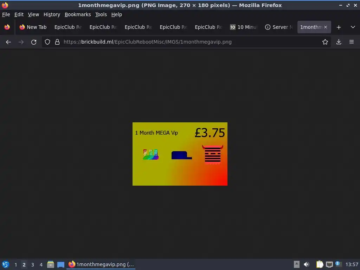
Task: Open the History menu
Action: (52, 14)
